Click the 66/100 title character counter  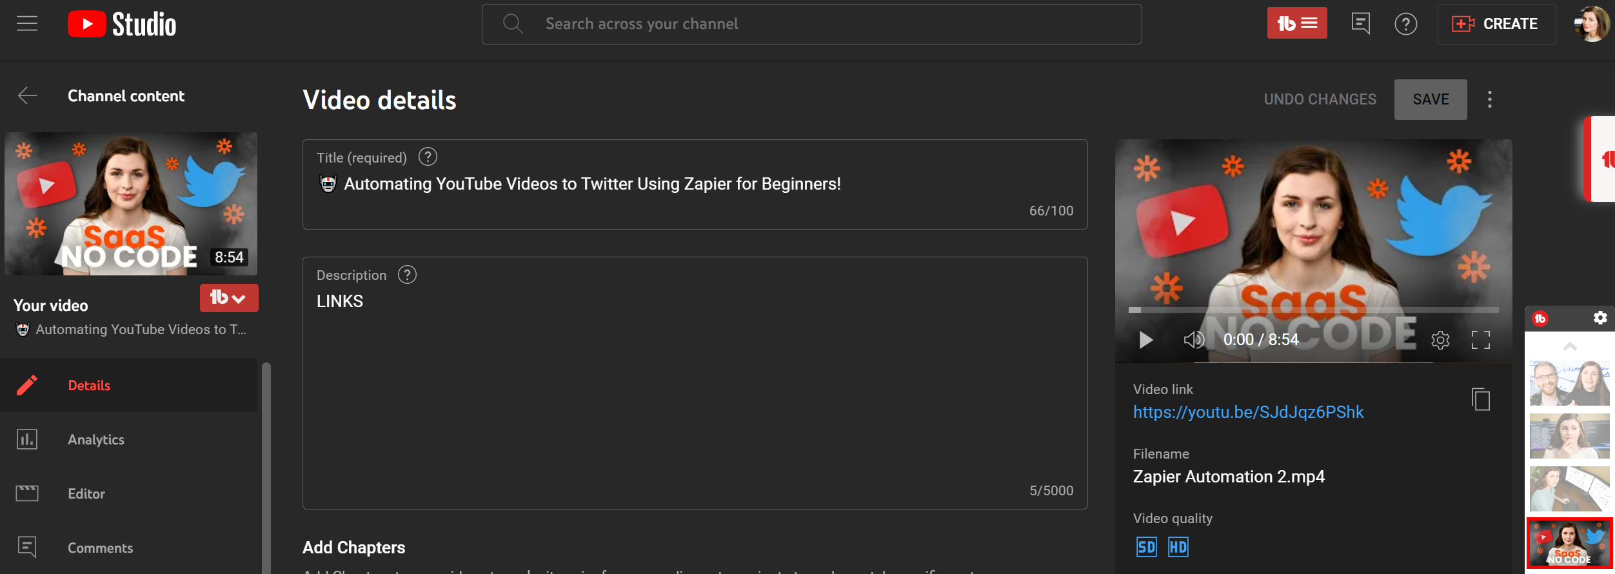click(x=1051, y=211)
